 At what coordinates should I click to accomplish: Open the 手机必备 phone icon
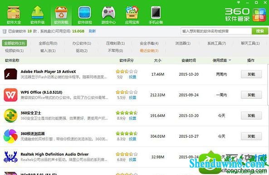tap(156, 15)
